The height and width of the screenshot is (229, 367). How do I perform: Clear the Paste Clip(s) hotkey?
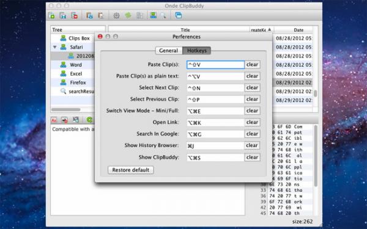[x=252, y=65]
